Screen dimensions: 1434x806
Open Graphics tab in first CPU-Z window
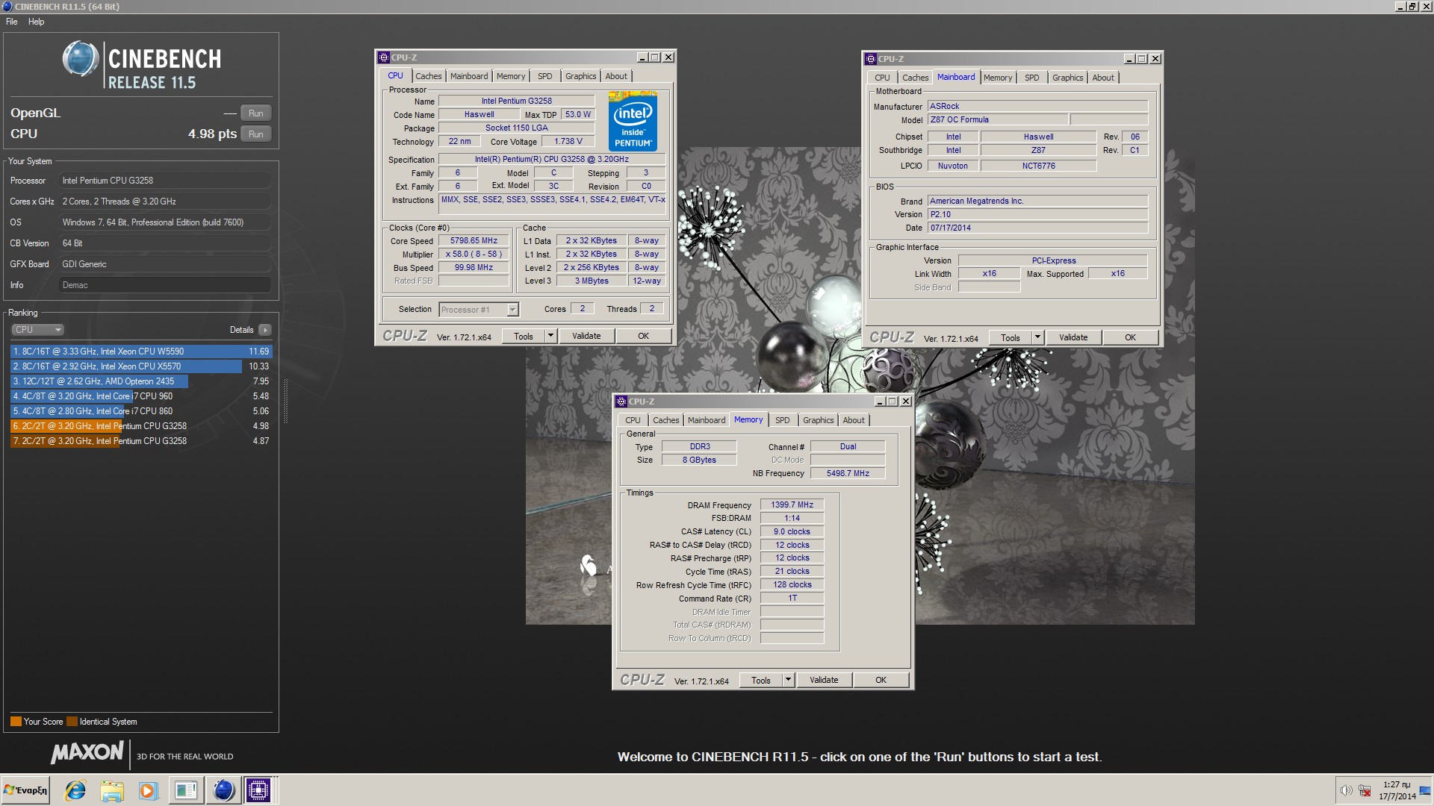(x=580, y=76)
